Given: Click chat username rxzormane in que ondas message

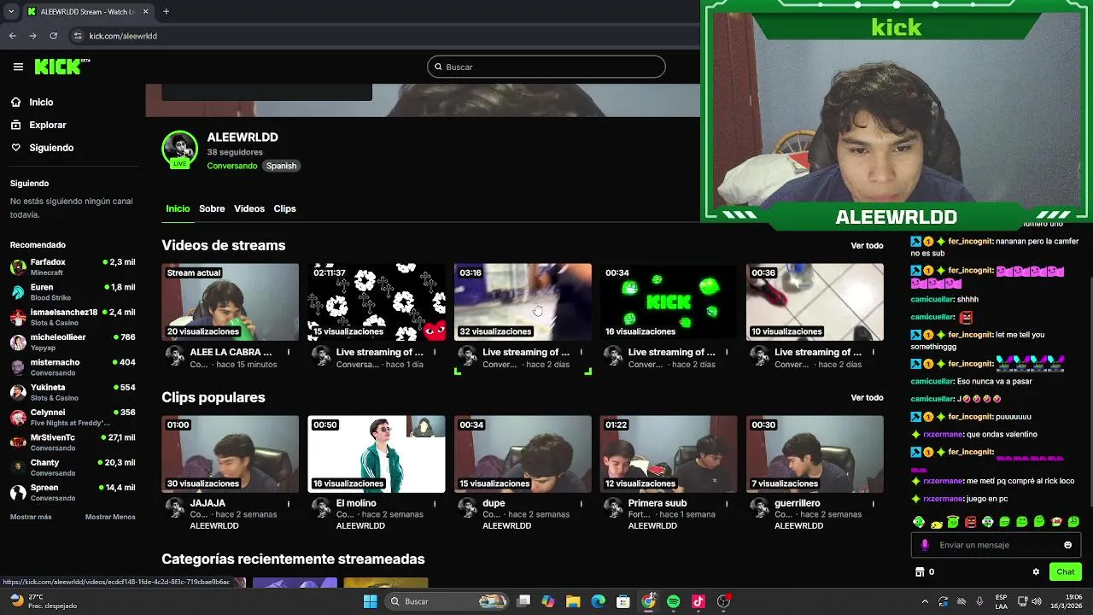Looking at the screenshot, I should 943,434.
